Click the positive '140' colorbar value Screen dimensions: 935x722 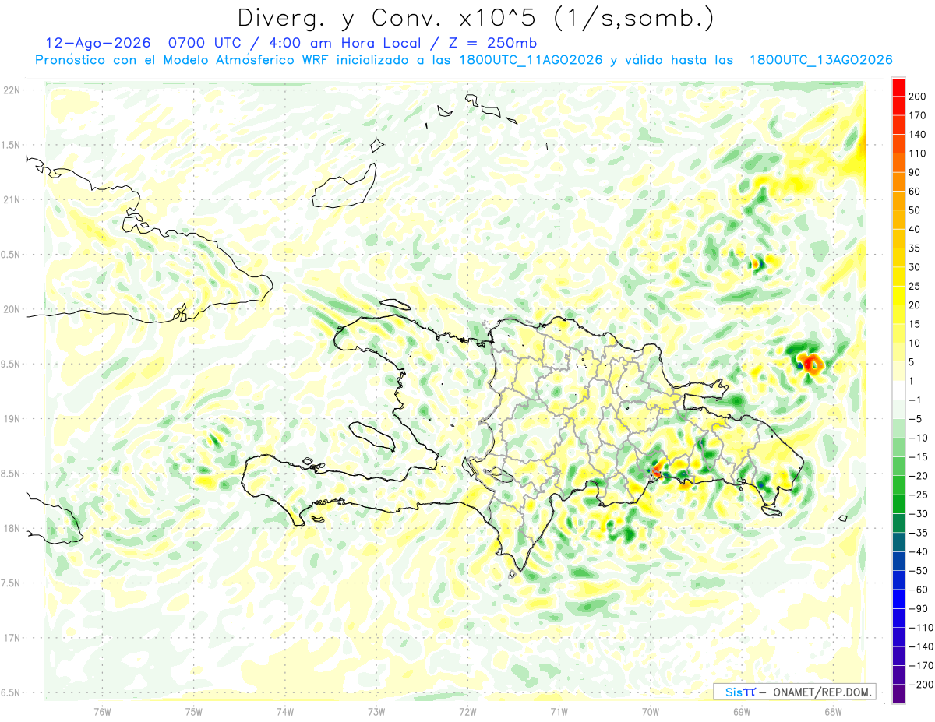click(x=917, y=134)
